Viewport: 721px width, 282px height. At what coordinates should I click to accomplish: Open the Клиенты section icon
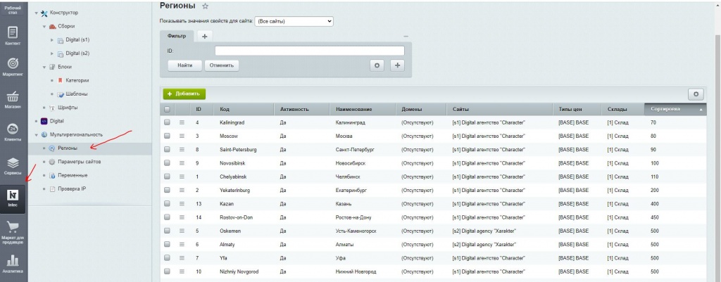[13, 131]
